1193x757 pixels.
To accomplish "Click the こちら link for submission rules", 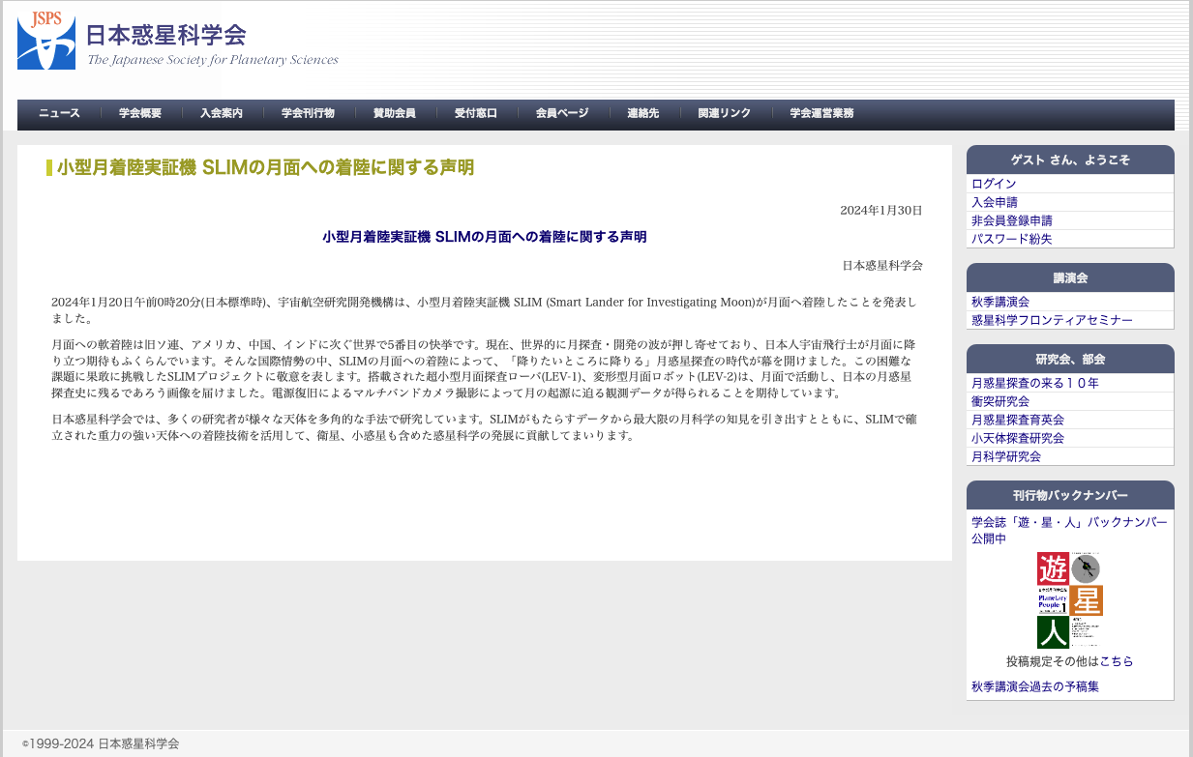I will coord(1117,661).
